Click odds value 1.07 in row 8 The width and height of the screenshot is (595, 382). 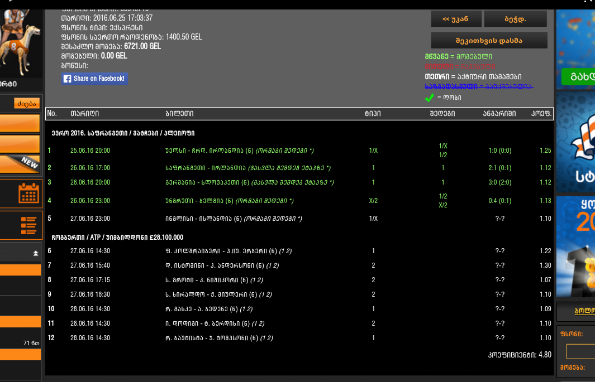(x=545, y=280)
